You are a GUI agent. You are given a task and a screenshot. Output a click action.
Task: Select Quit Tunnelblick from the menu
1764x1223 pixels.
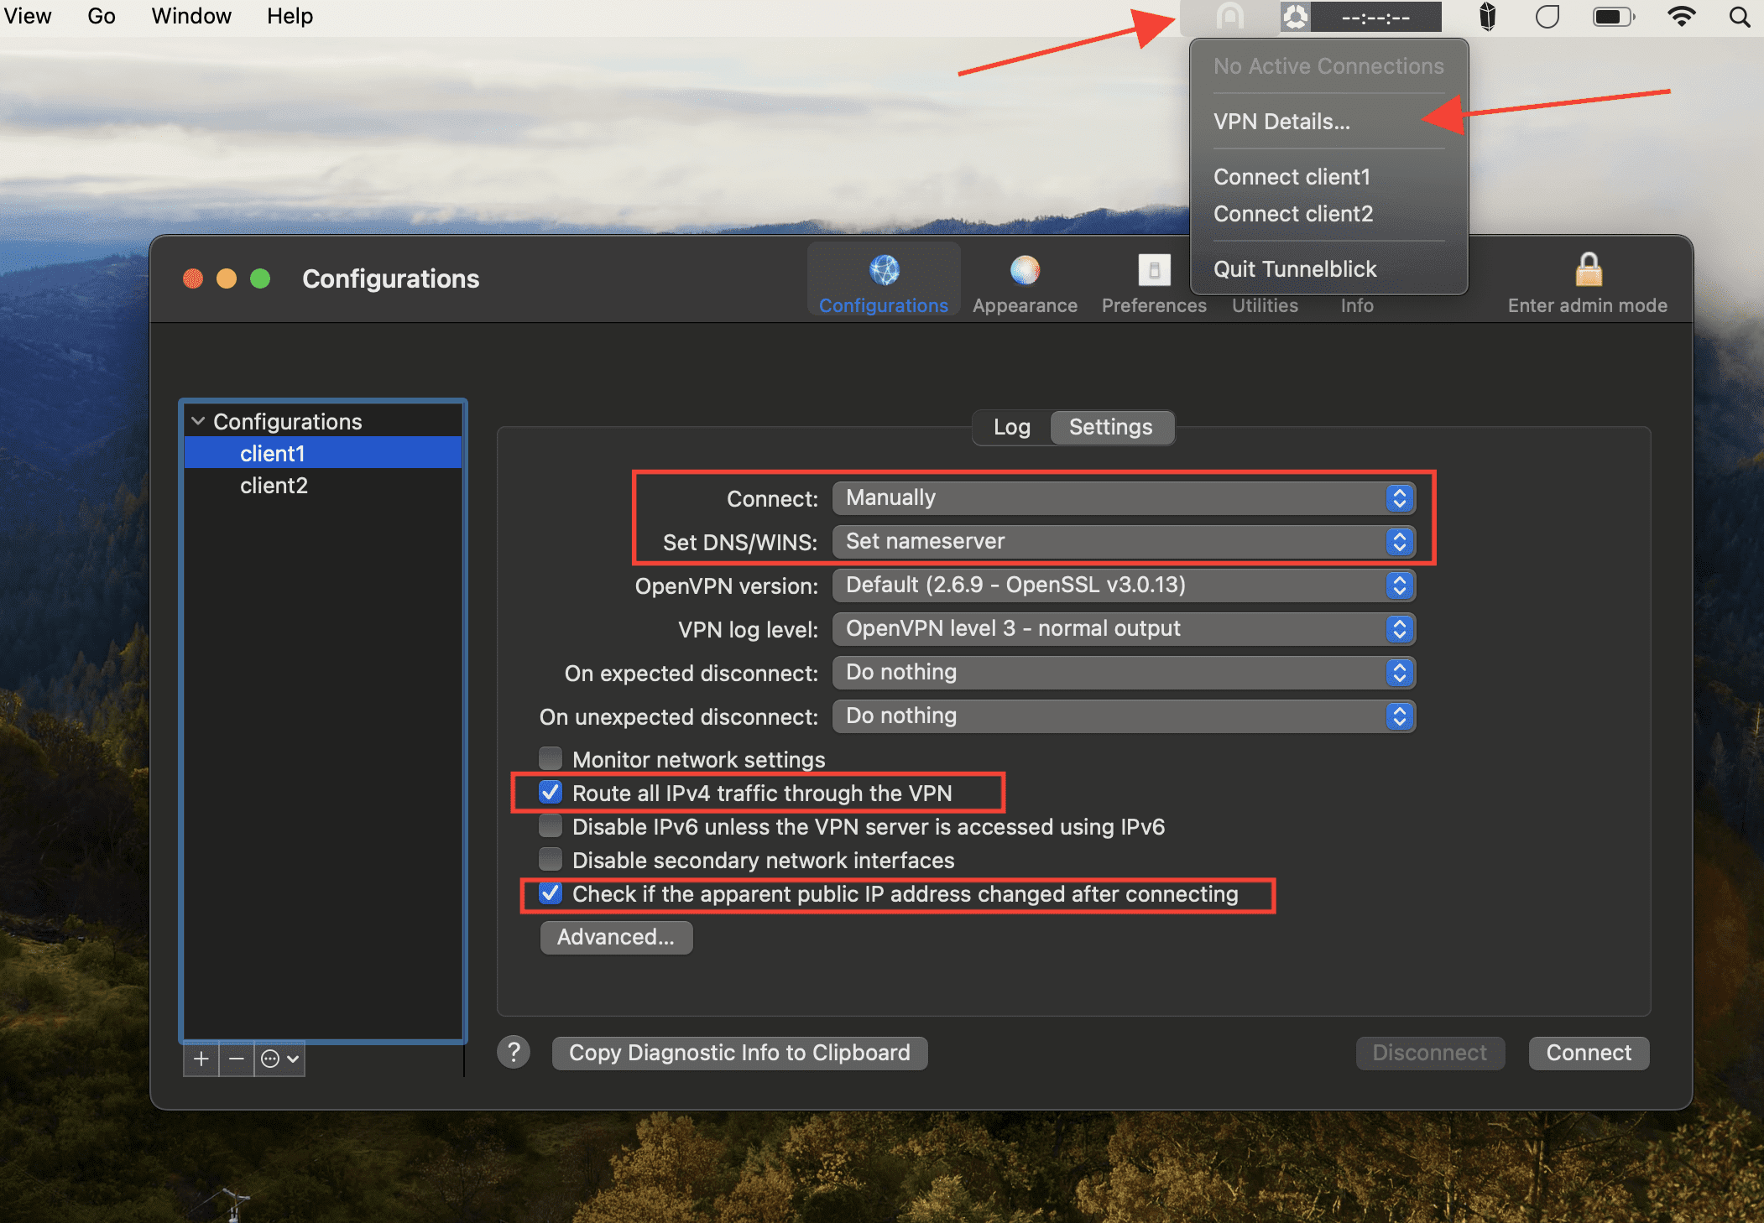(1294, 268)
